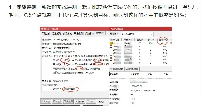Click the win rate value 81.13
The height and width of the screenshot is (111, 201).
[164, 43]
